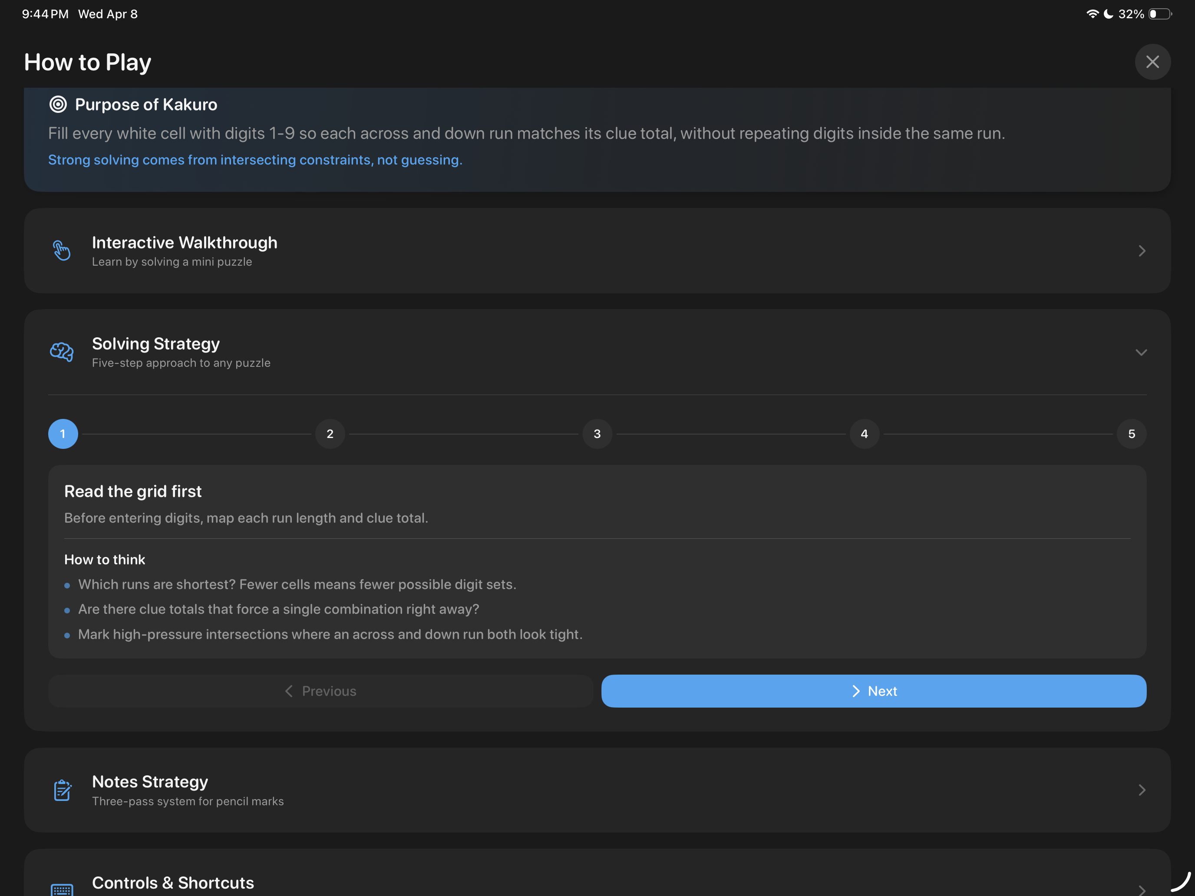This screenshot has height=896, width=1195.
Task: Close the How to Play screen
Action: point(1152,62)
